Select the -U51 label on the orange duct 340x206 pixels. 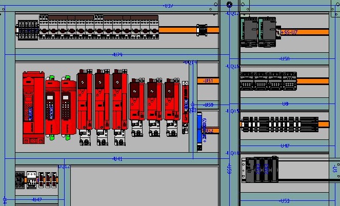(x=208, y=81)
